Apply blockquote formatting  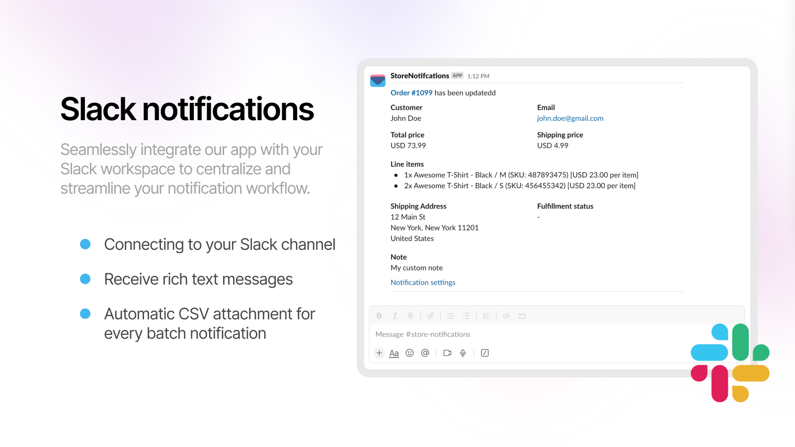coord(486,316)
